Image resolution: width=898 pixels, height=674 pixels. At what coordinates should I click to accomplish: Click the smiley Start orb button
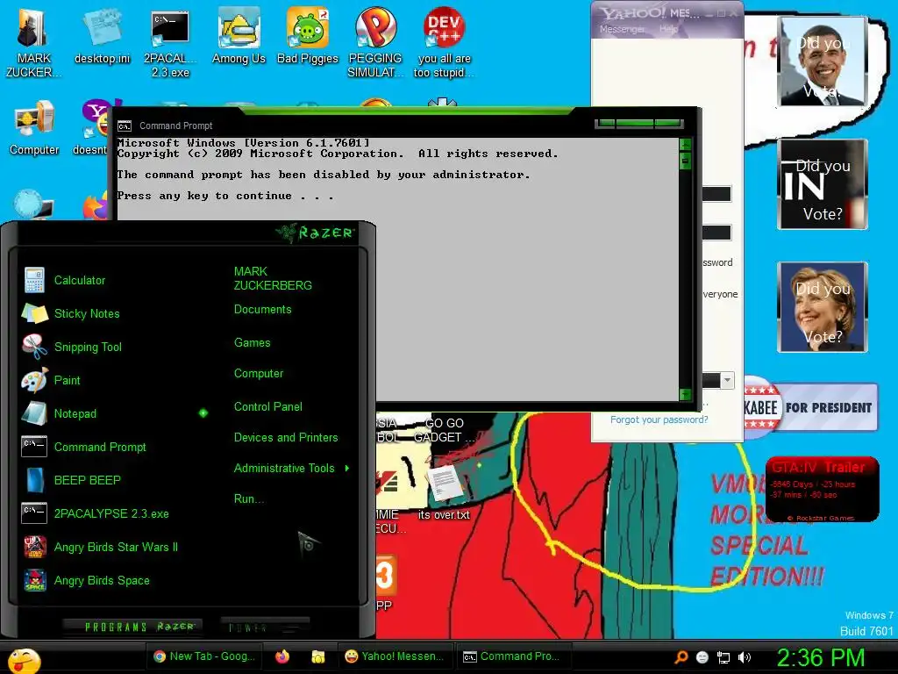[24, 660]
